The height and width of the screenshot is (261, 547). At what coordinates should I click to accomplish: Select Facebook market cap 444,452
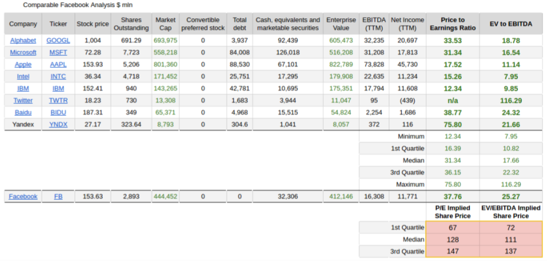pos(166,196)
